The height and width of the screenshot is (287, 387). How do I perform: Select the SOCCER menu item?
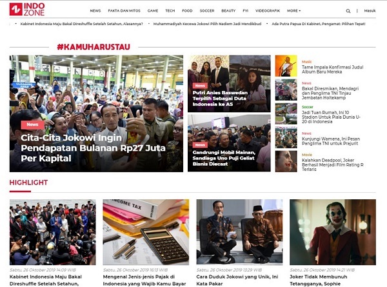click(207, 11)
